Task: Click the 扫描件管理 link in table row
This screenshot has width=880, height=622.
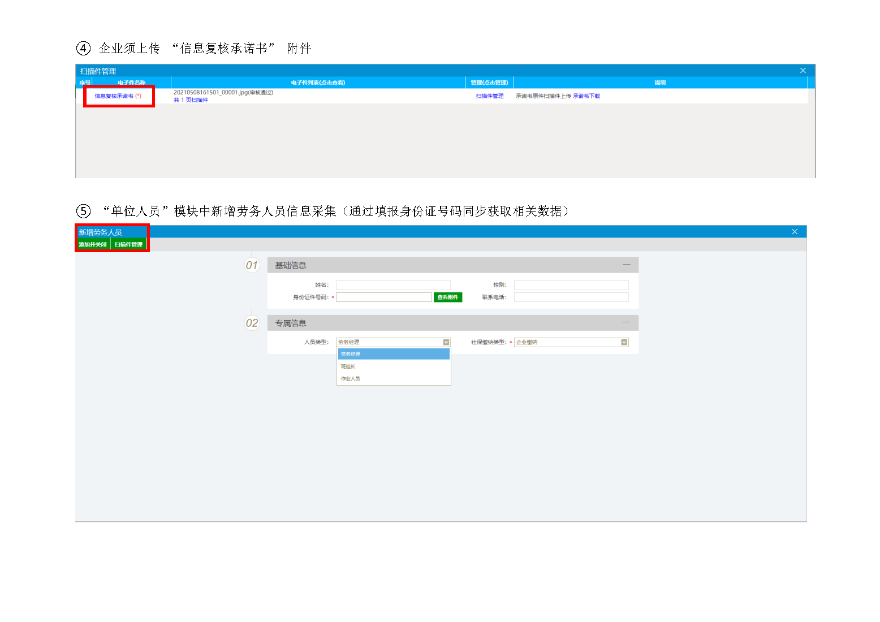Action: point(489,96)
